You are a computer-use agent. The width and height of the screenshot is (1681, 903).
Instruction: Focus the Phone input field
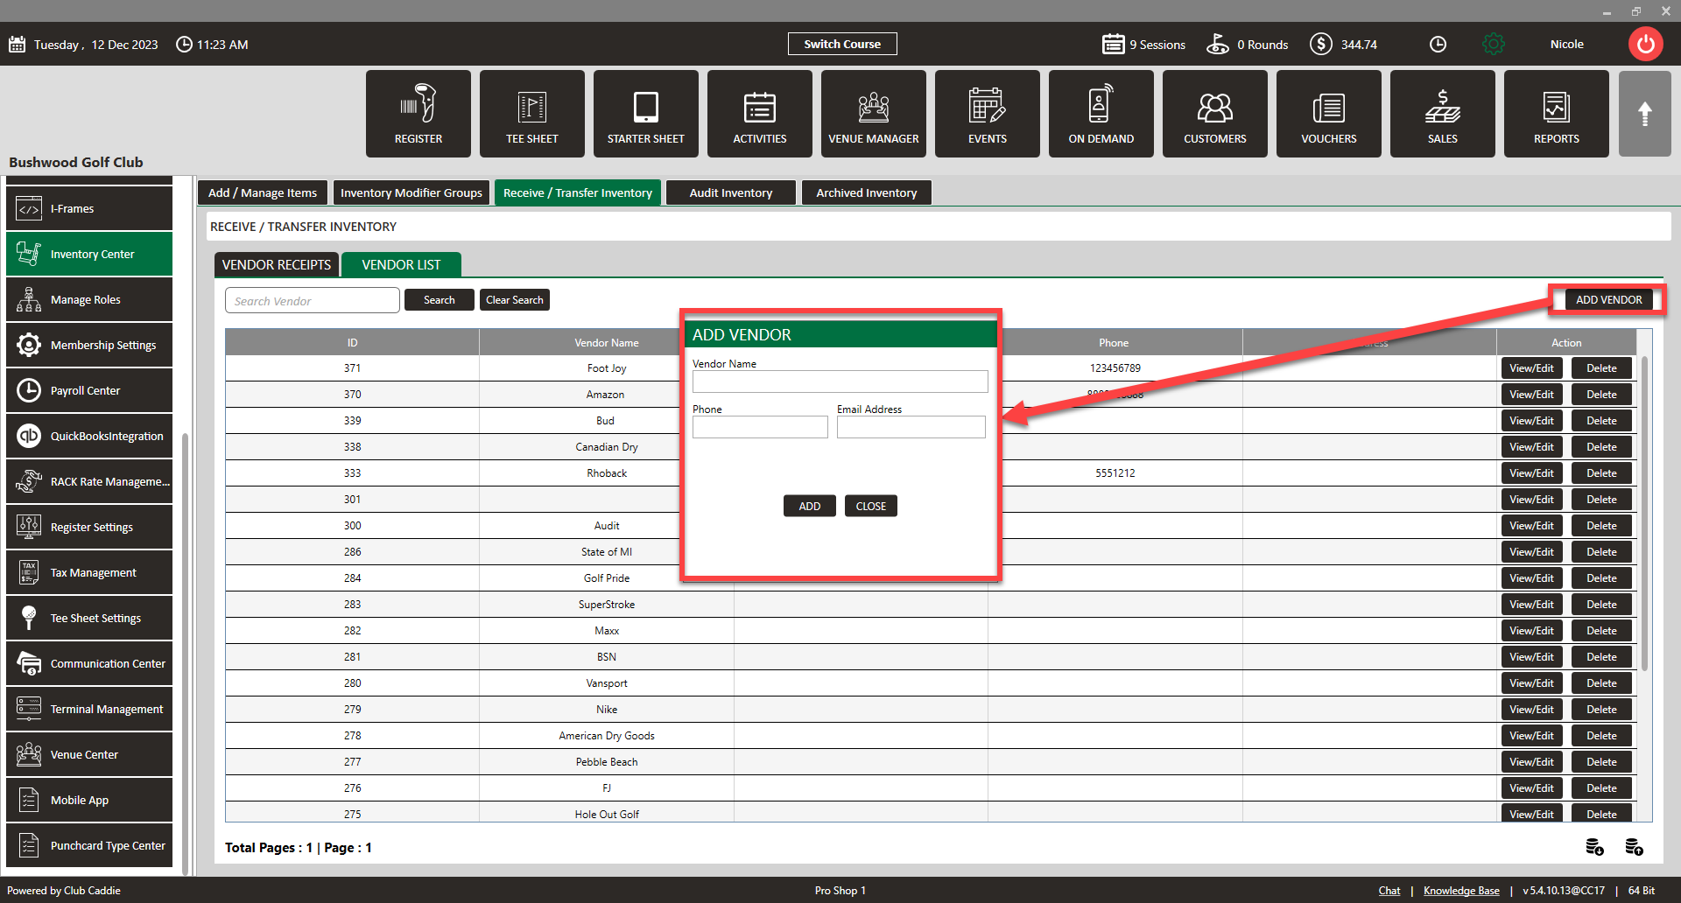point(760,427)
